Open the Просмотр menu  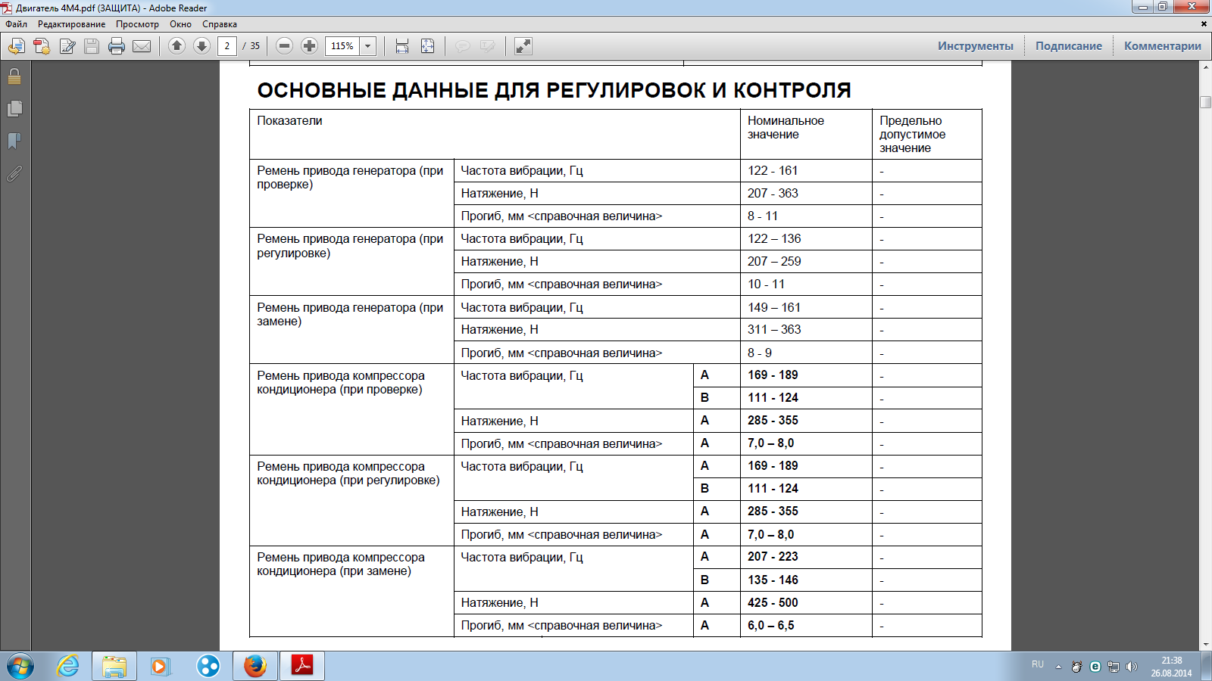tap(137, 24)
